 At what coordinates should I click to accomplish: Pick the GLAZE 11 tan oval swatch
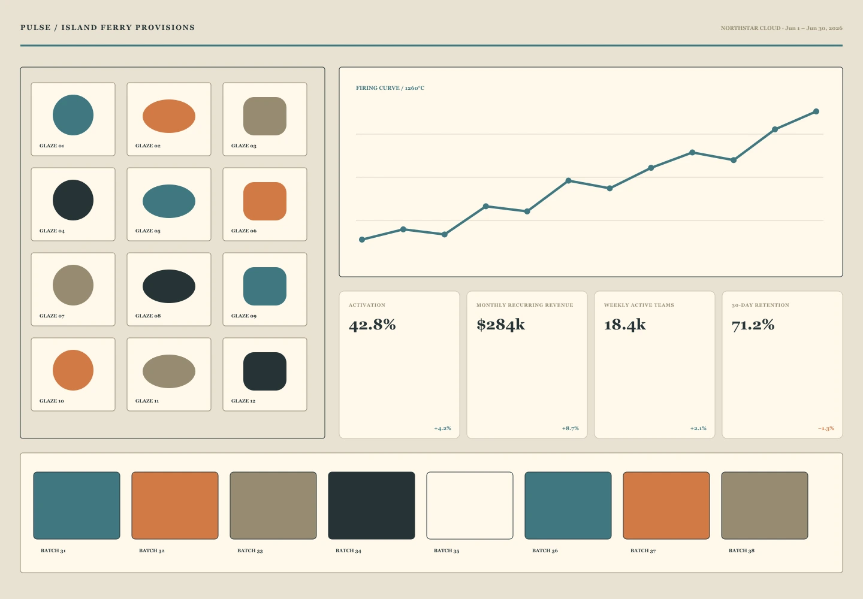click(x=169, y=371)
